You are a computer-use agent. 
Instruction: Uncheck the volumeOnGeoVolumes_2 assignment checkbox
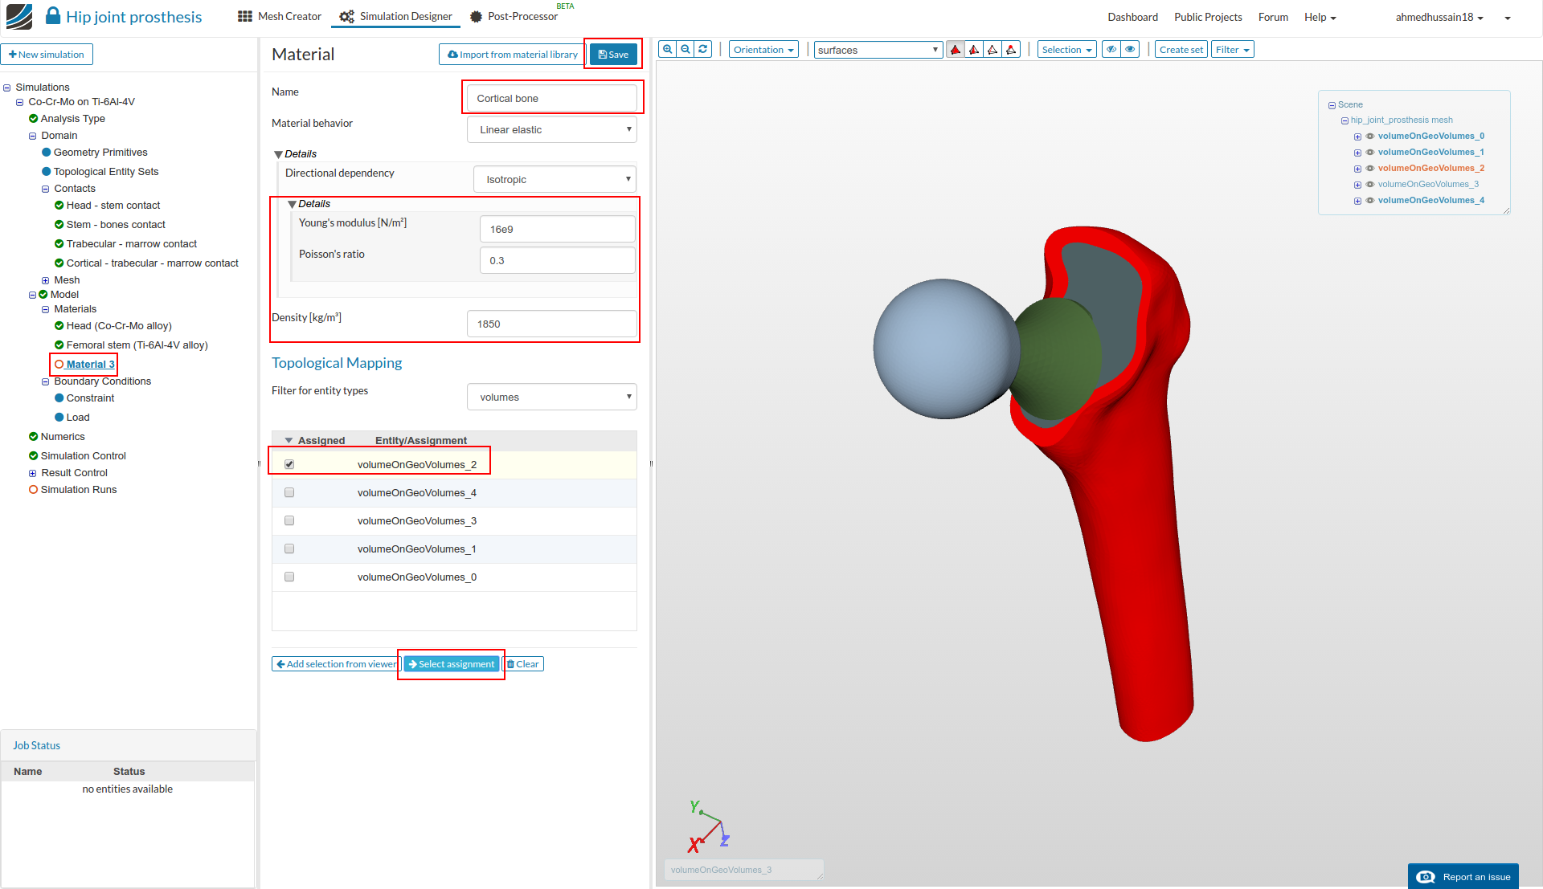tap(289, 465)
